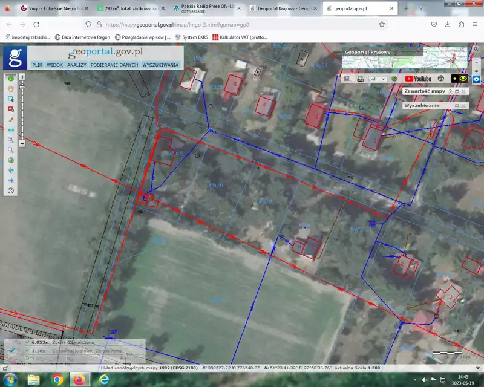The image size is (484, 387).
Task: Open the WYSZUKIWANIA menu
Action: pyautogui.click(x=160, y=65)
